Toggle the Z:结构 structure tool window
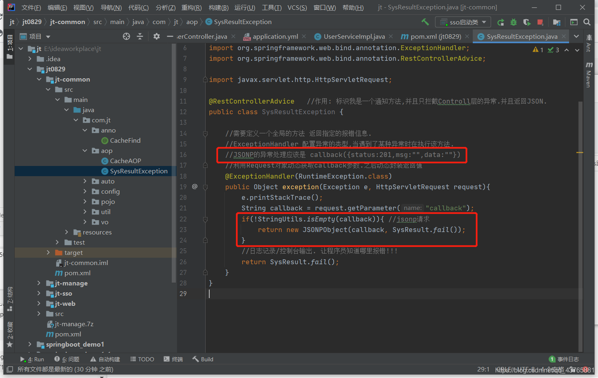This screenshot has height=378, width=598. 10,299
